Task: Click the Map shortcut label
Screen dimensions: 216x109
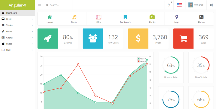Action: 177,22
